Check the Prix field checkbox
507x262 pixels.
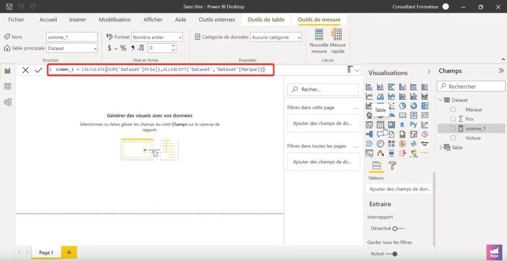(453, 119)
